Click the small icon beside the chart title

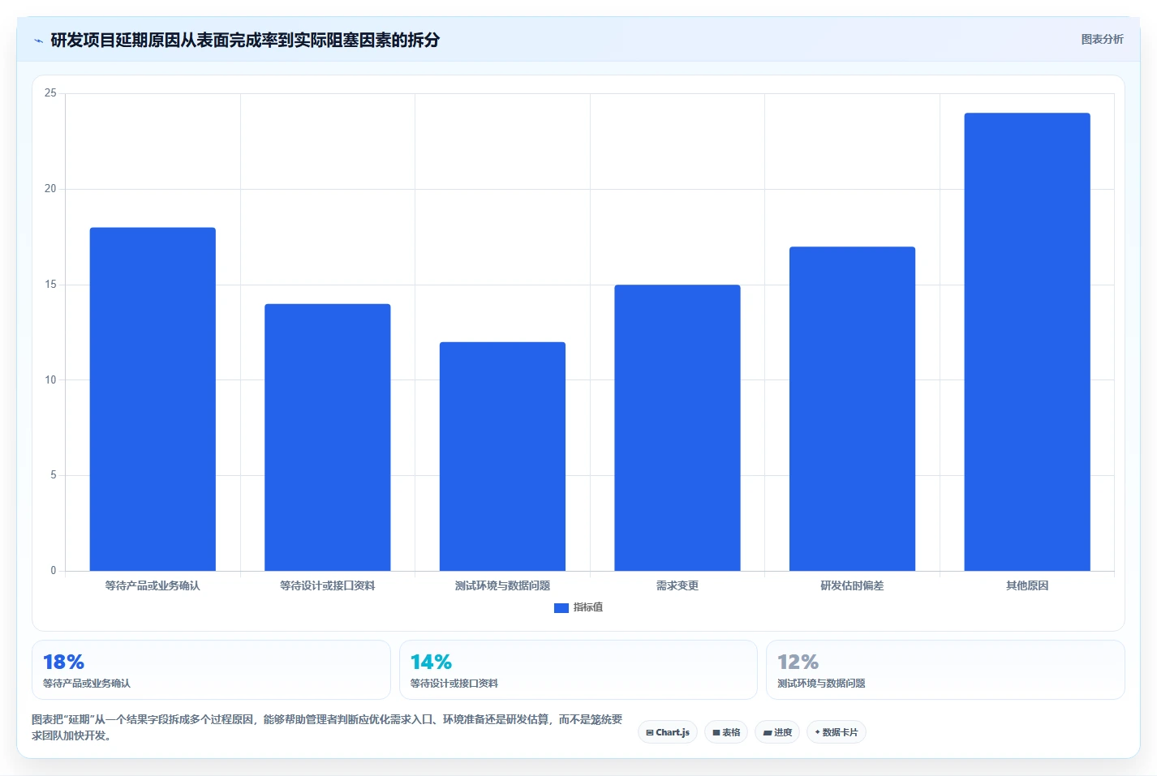(39, 41)
